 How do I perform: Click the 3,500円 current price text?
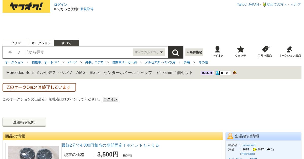tap(108, 154)
